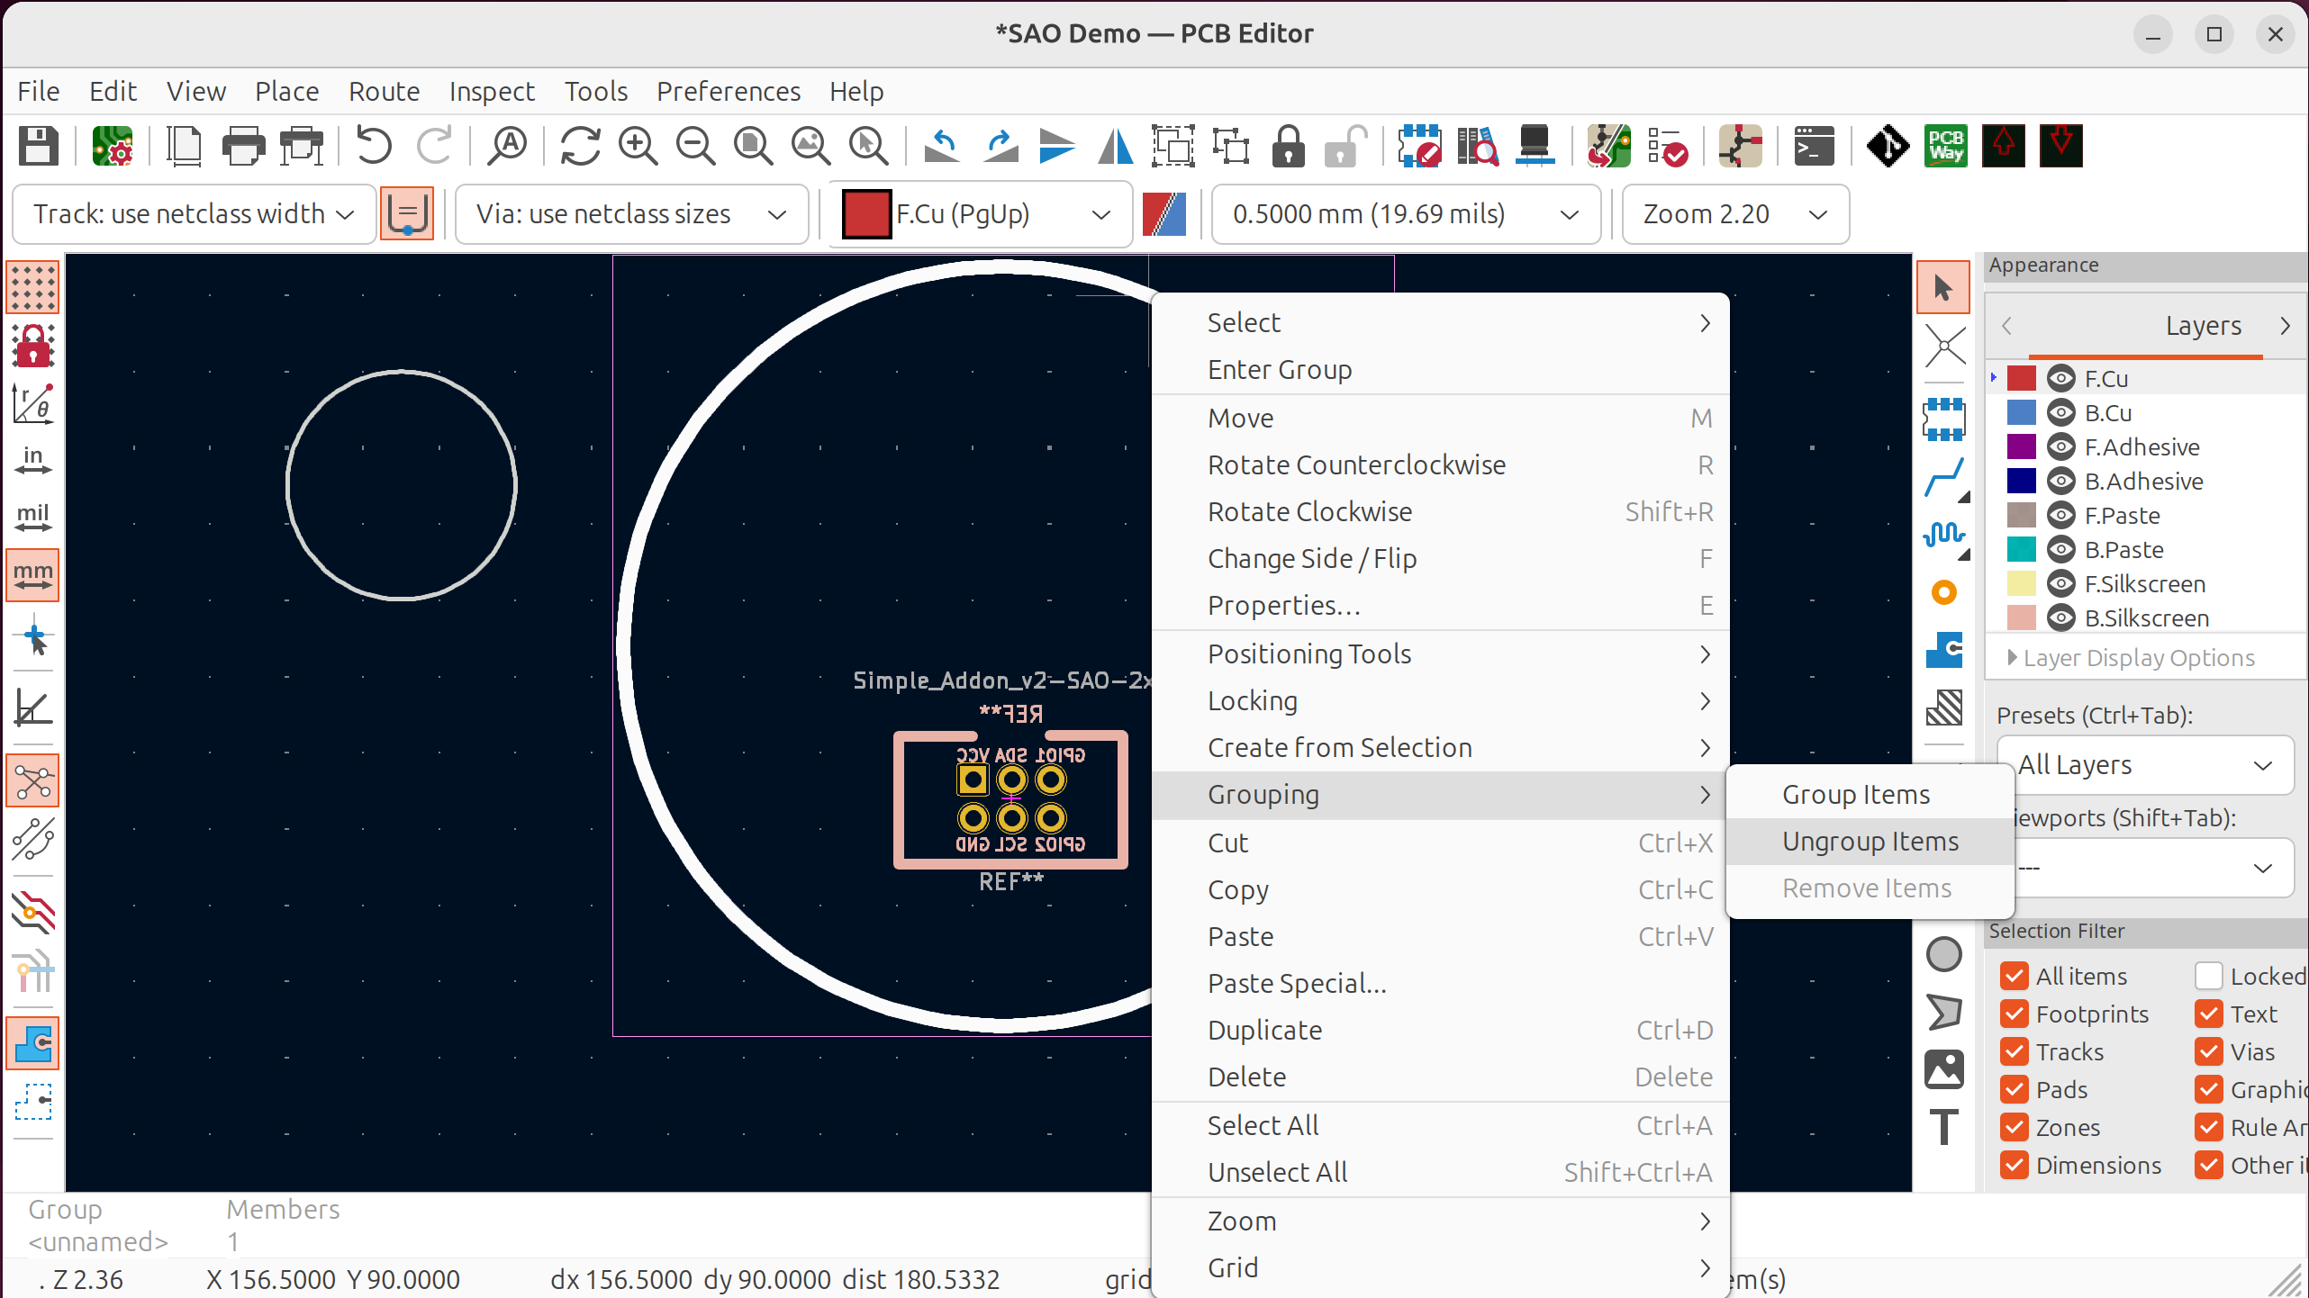Open the Scripting console icon
This screenshot has height=1298, width=2309.
1814,146
